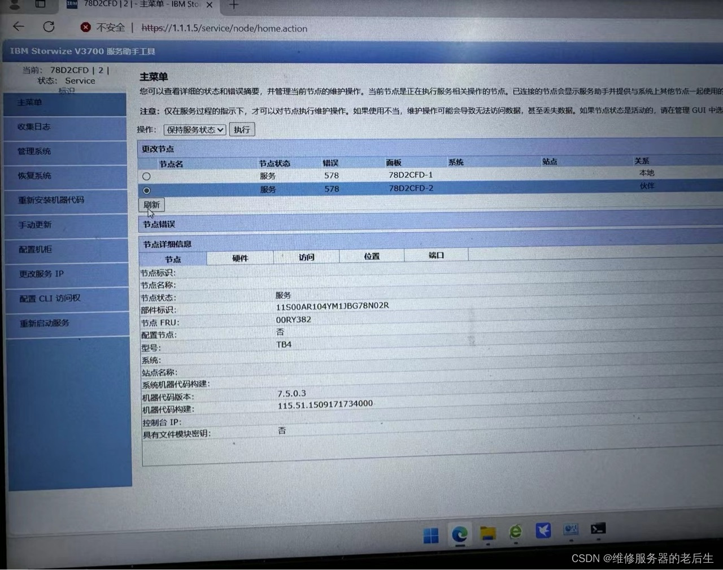The height and width of the screenshot is (570, 723).
Task: Open Microsoft Edge from the taskbar
Action: click(x=460, y=534)
